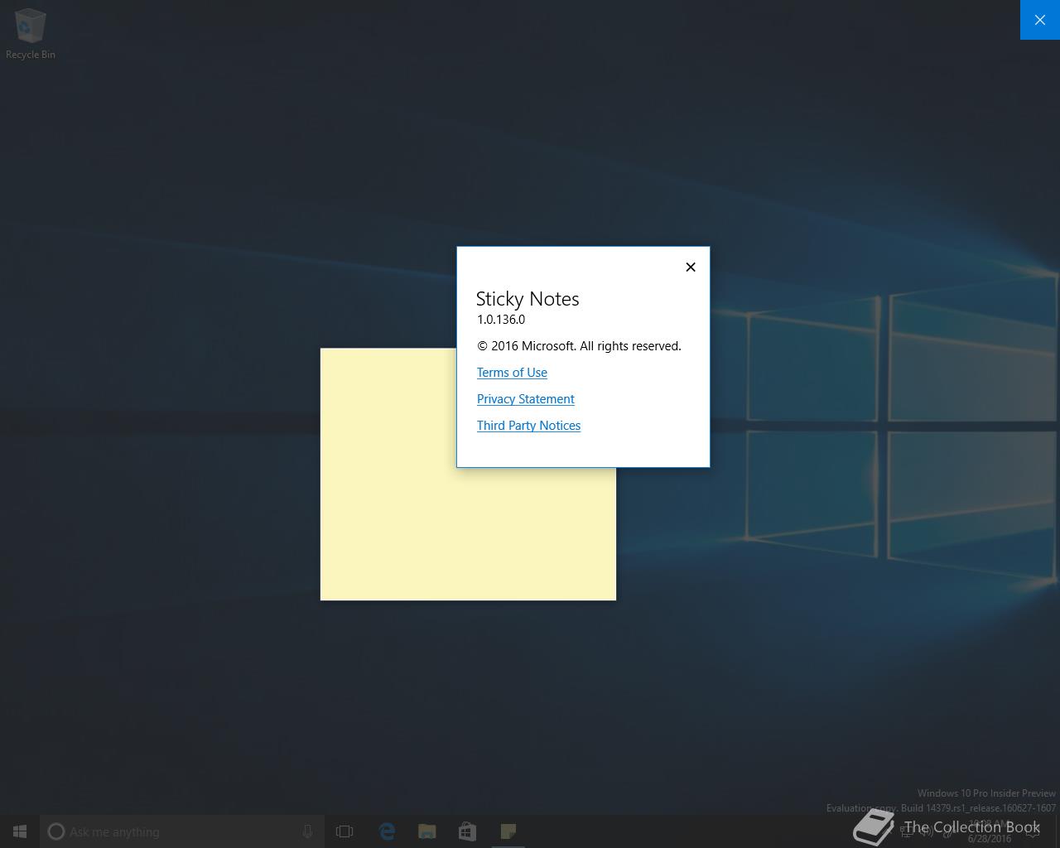The height and width of the screenshot is (848, 1060).
Task: Click the version number 1.0.136.0
Action: tap(501, 320)
